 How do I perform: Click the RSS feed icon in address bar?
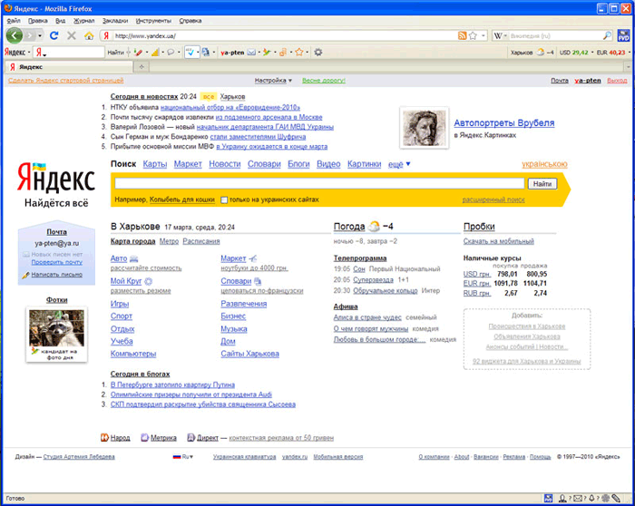[462, 35]
